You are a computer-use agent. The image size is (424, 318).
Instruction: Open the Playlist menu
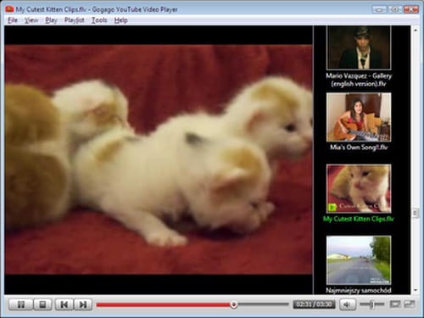[75, 20]
